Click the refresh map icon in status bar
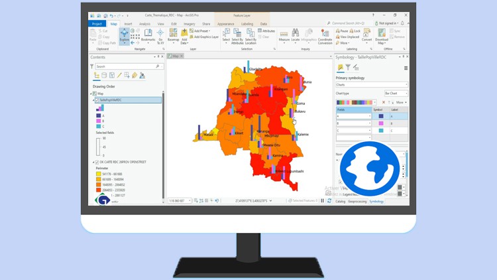This screenshot has height=280, width=497. (329, 200)
